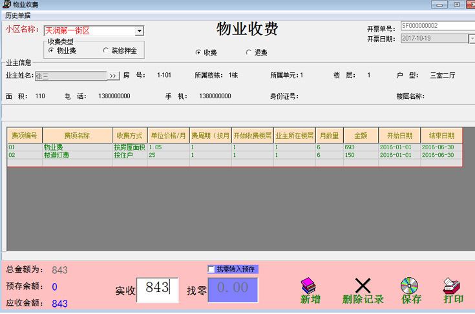Click the 小区名称 combo box text 天润第一街区
Viewport: 475px width, 314px height.
(67, 30)
